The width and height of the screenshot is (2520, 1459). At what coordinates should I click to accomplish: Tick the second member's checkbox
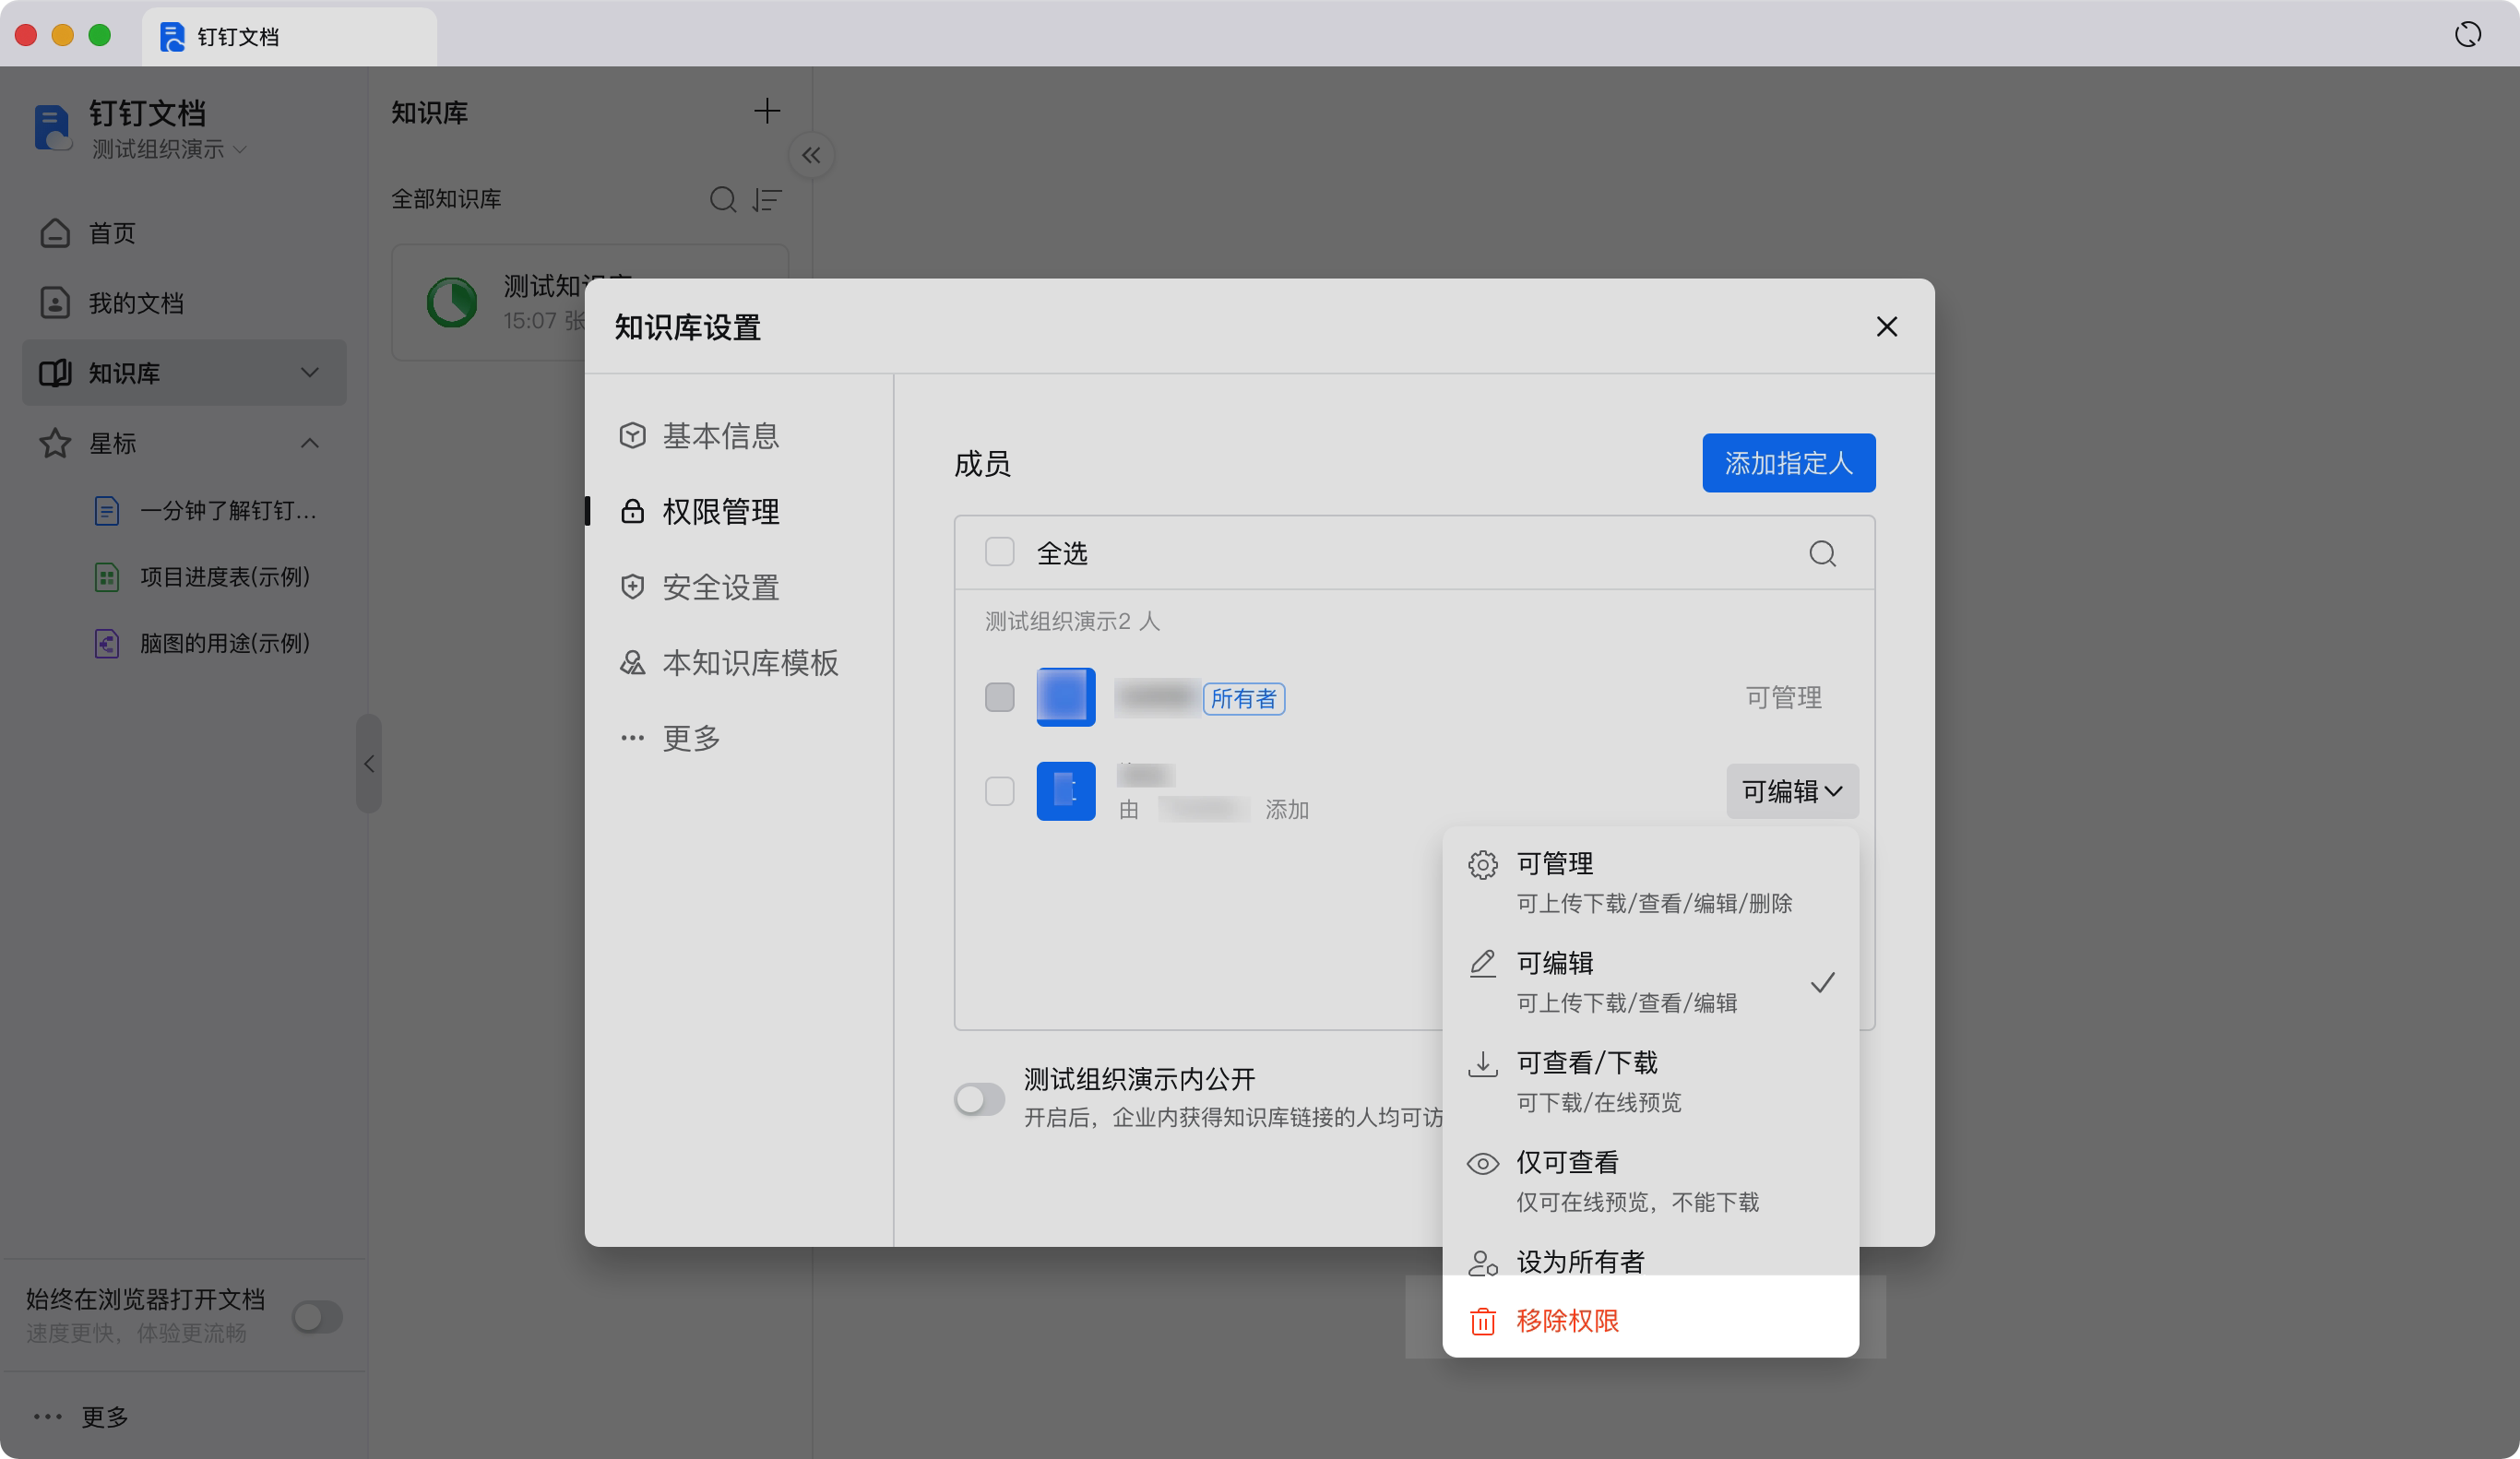click(x=999, y=791)
